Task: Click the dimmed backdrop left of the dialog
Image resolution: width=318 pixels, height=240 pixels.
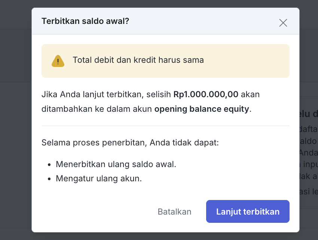Action: [16, 131]
